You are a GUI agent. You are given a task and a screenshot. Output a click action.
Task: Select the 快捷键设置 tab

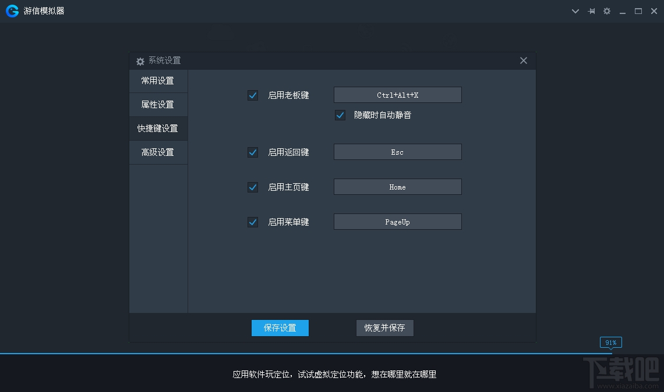pos(158,129)
